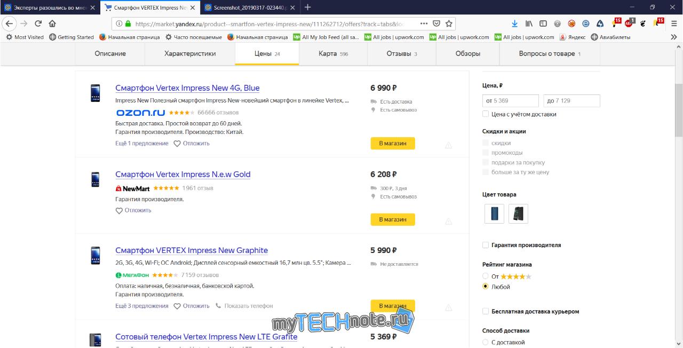
Task: Tick the Гарантия производителя filter checkbox
Action: point(486,245)
